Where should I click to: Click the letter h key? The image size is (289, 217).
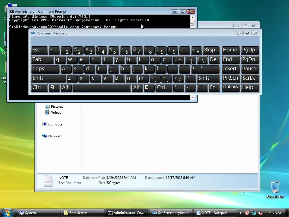pos(125,69)
